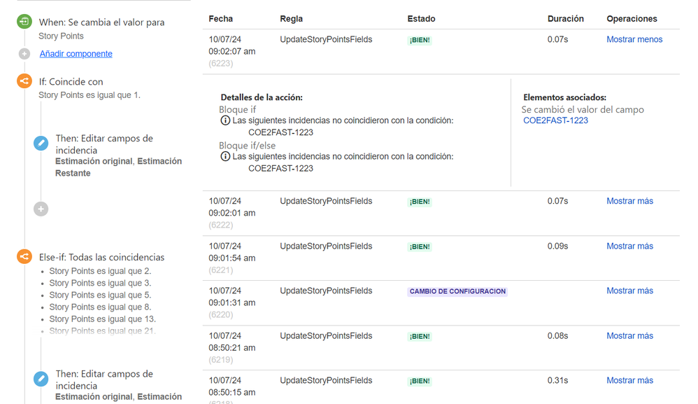Viewport: 698px width, 404px height.
Task: Click the Operaciones column header
Action: 632,19
